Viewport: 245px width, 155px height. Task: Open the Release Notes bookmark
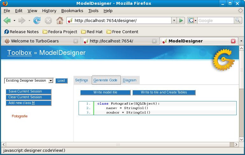pos(21,32)
